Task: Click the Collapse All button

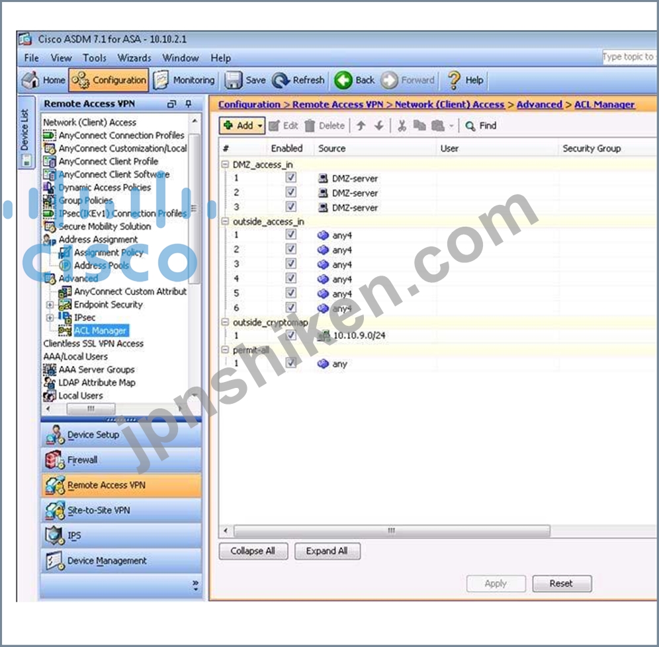Action: pos(253,551)
